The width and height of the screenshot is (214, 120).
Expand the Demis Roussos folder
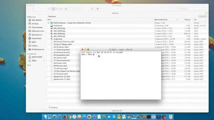coord(48,23)
